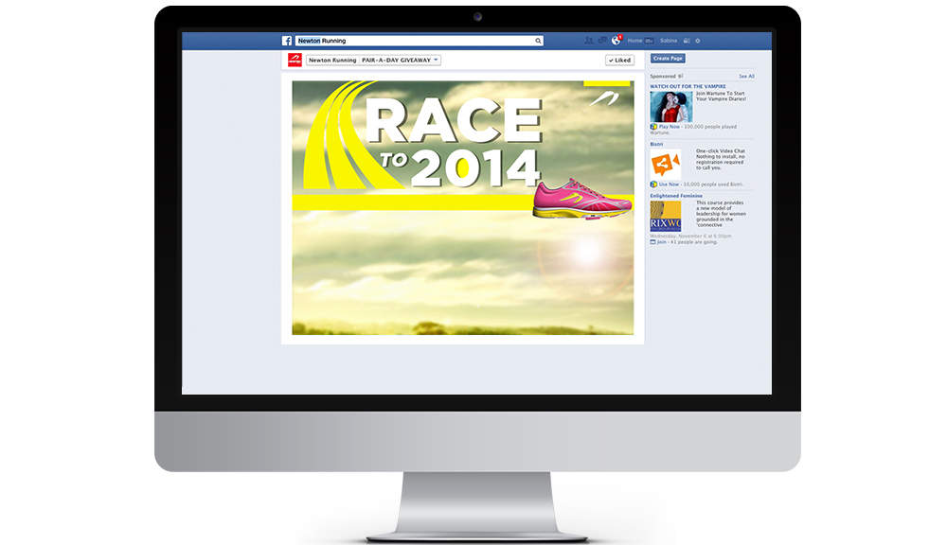This screenshot has height=545, width=947.
Task: Open the notifications globe icon
Action: coord(616,41)
